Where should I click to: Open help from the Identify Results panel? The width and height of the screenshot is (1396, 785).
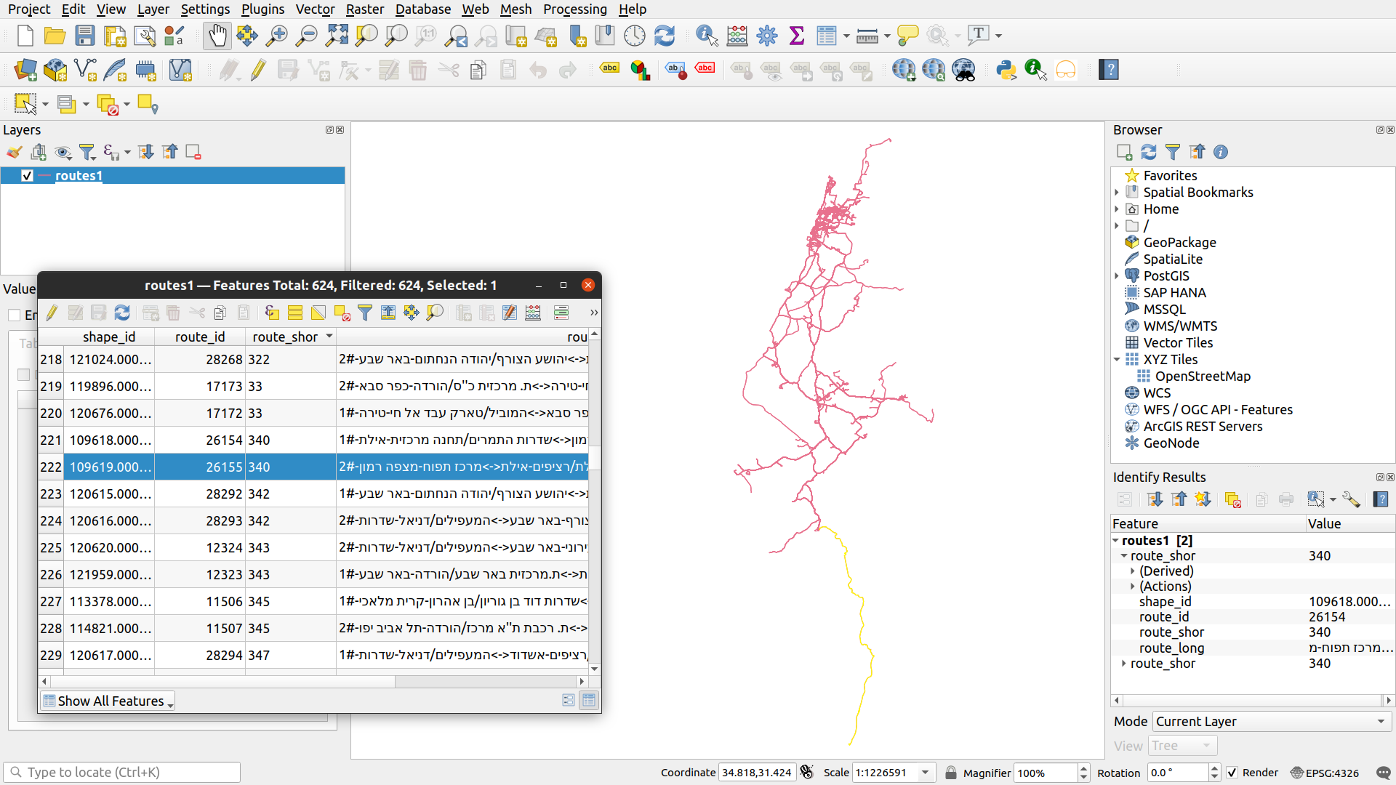(1381, 499)
